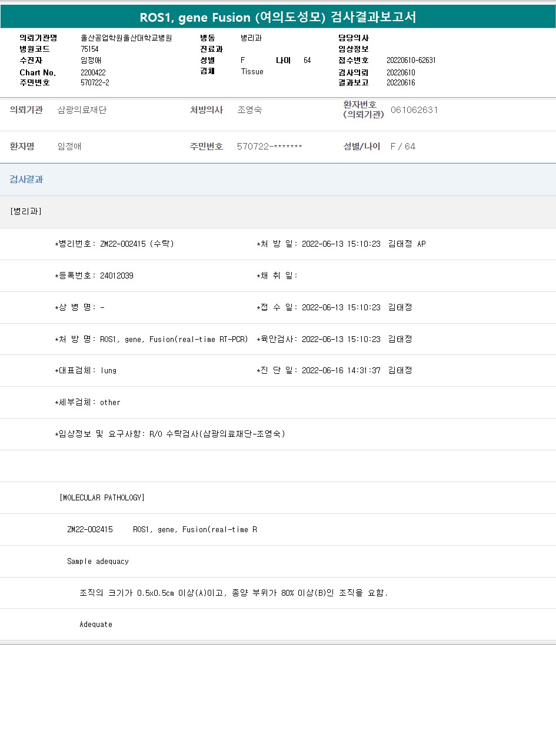Screen dimensions: 556x730
Task: Select the [병리과] section row
Action: coord(278,211)
